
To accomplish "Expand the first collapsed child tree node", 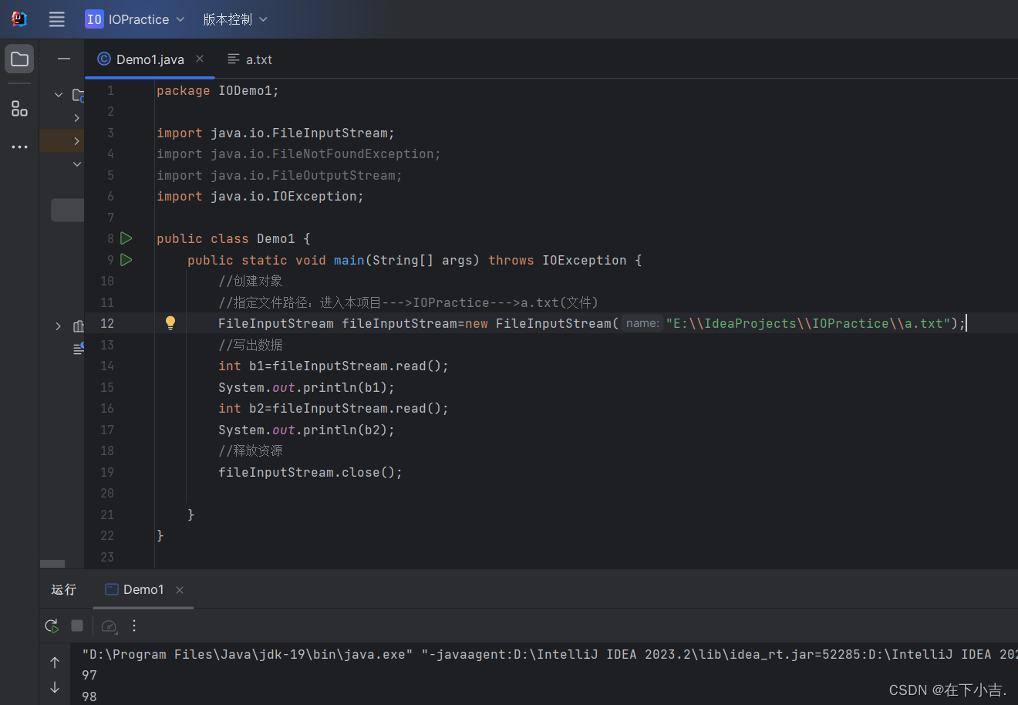I will point(76,118).
